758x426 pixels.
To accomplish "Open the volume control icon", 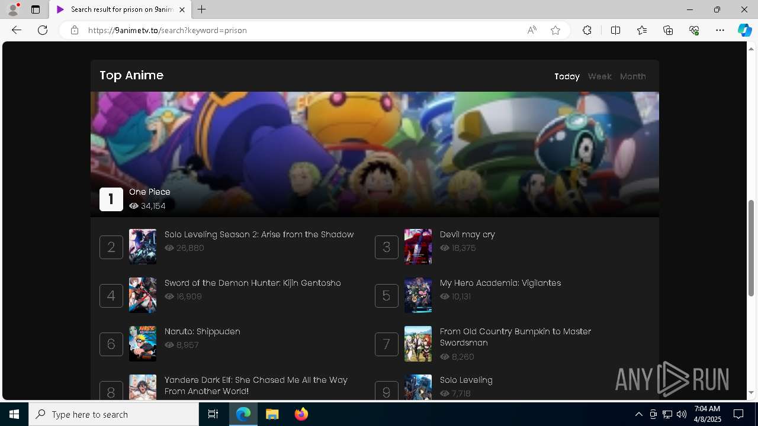I will pyautogui.click(x=682, y=414).
